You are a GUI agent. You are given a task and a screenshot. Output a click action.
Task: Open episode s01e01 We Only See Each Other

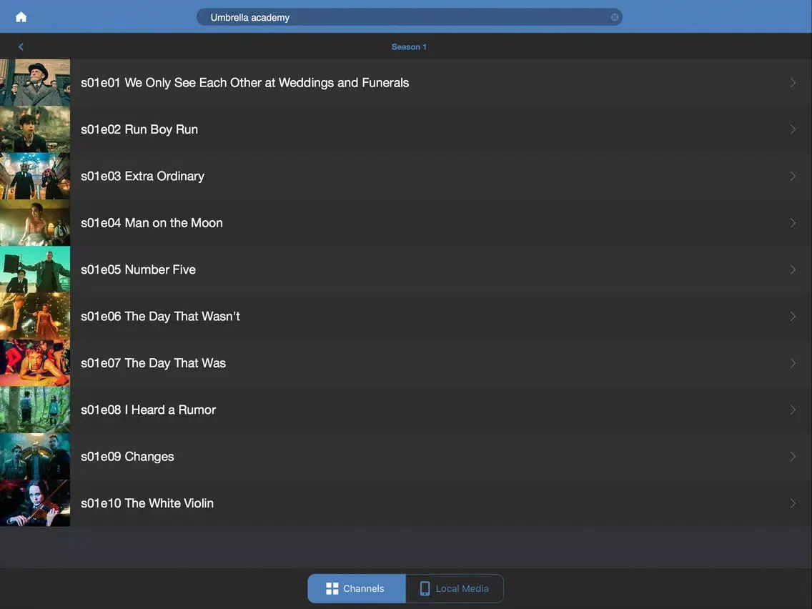tap(406, 82)
